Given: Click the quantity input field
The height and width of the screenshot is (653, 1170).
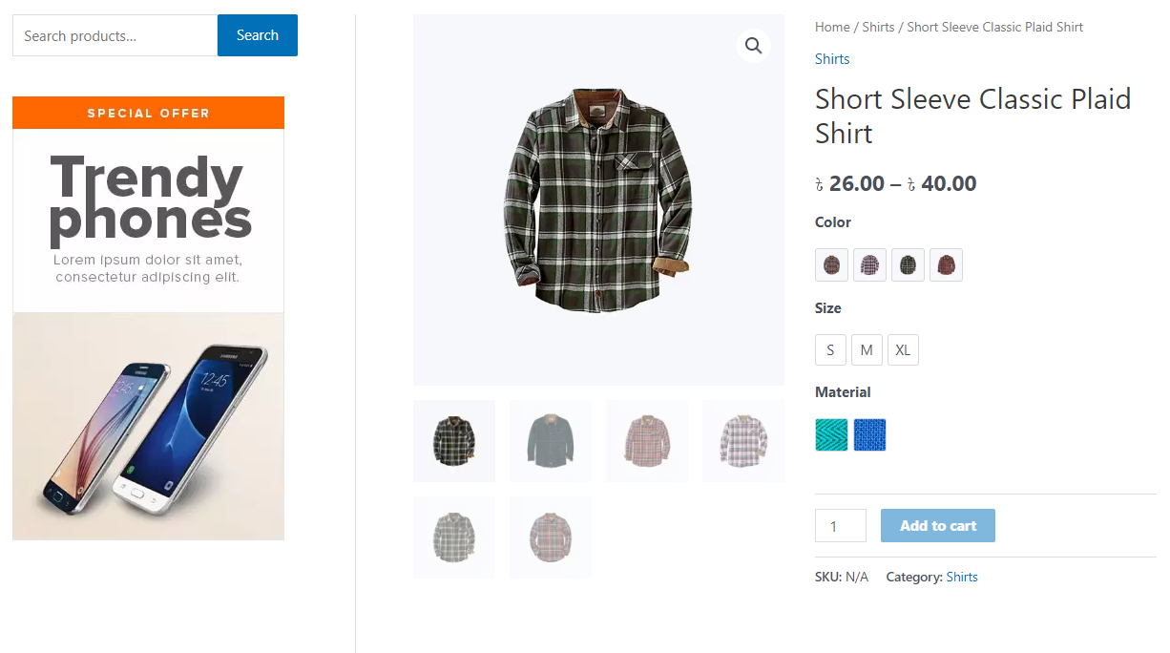Looking at the screenshot, I should [x=840, y=525].
